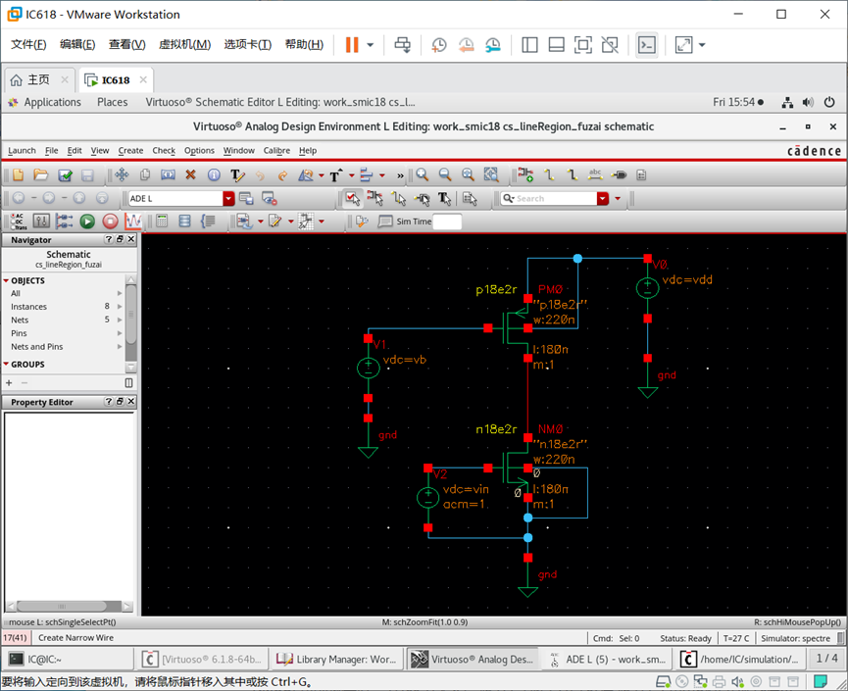This screenshot has height=691, width=848.
Task: Collapse the GROUPS section in Navigator
Action: (x=6, y=364)
